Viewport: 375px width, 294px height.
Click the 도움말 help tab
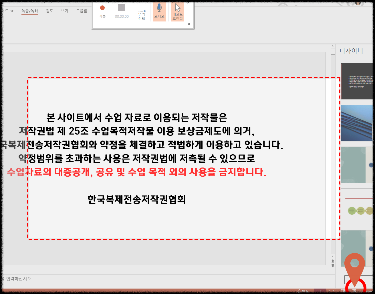81,11
